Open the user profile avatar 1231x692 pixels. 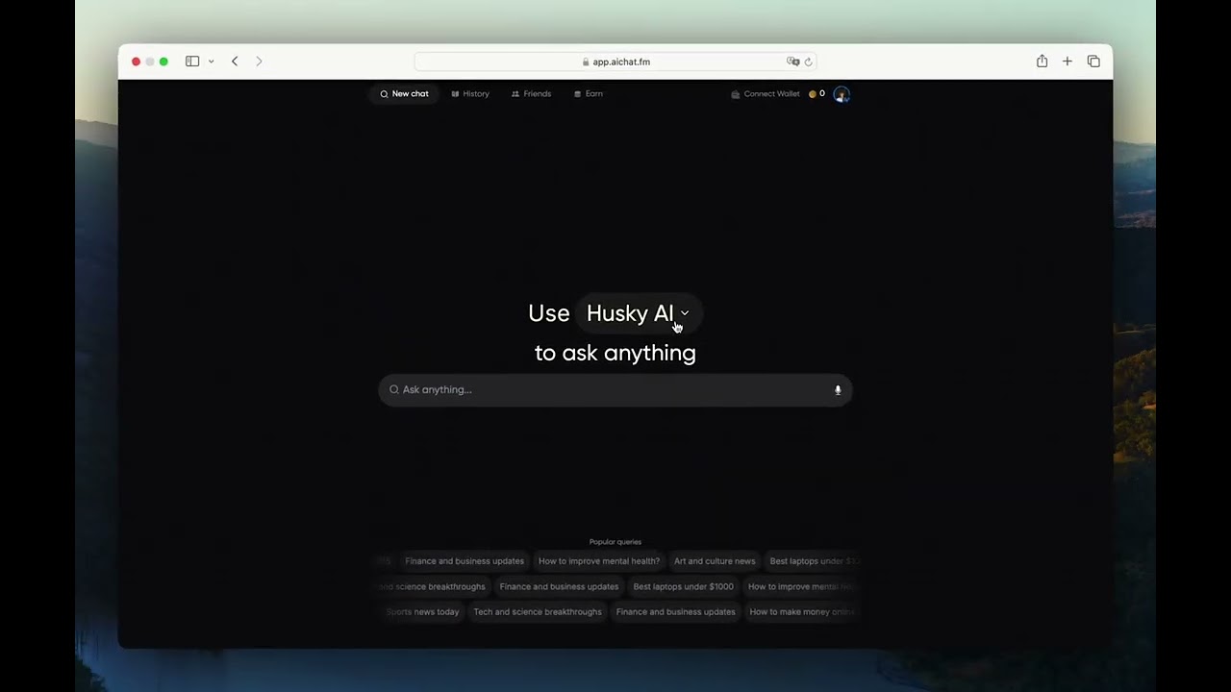point(842,94)
